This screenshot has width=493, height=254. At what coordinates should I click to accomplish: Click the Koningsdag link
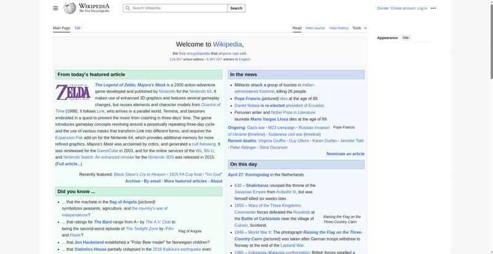(x=257, y=174)
